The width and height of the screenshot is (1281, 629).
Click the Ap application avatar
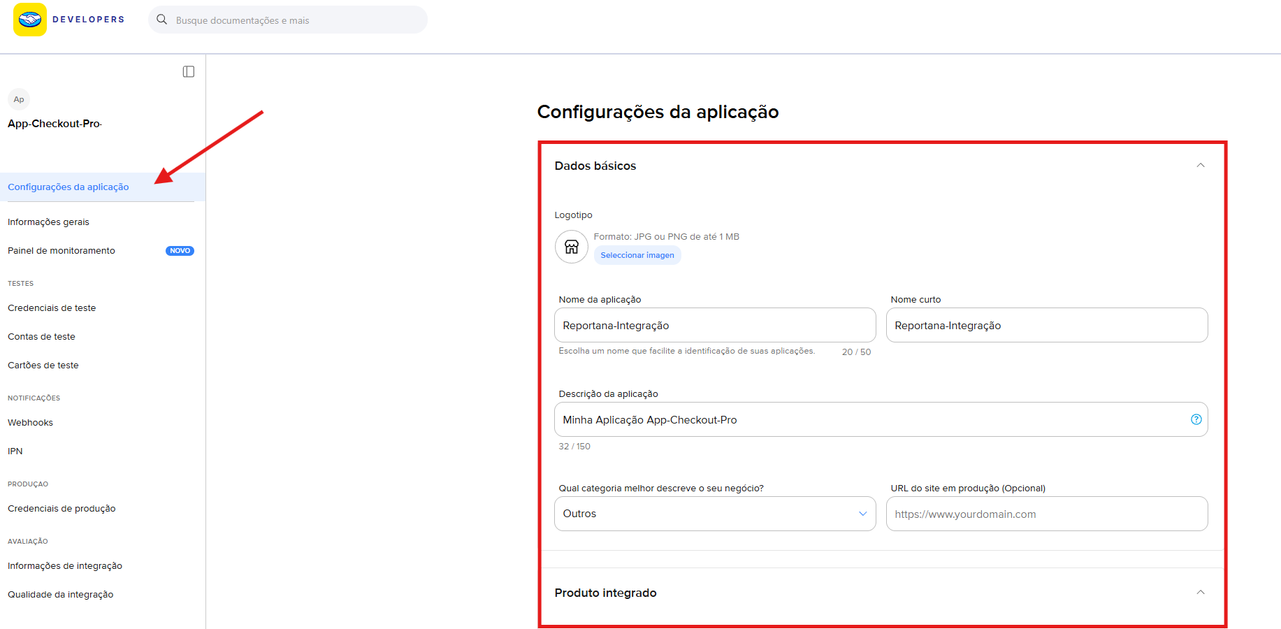coord(19,99)
